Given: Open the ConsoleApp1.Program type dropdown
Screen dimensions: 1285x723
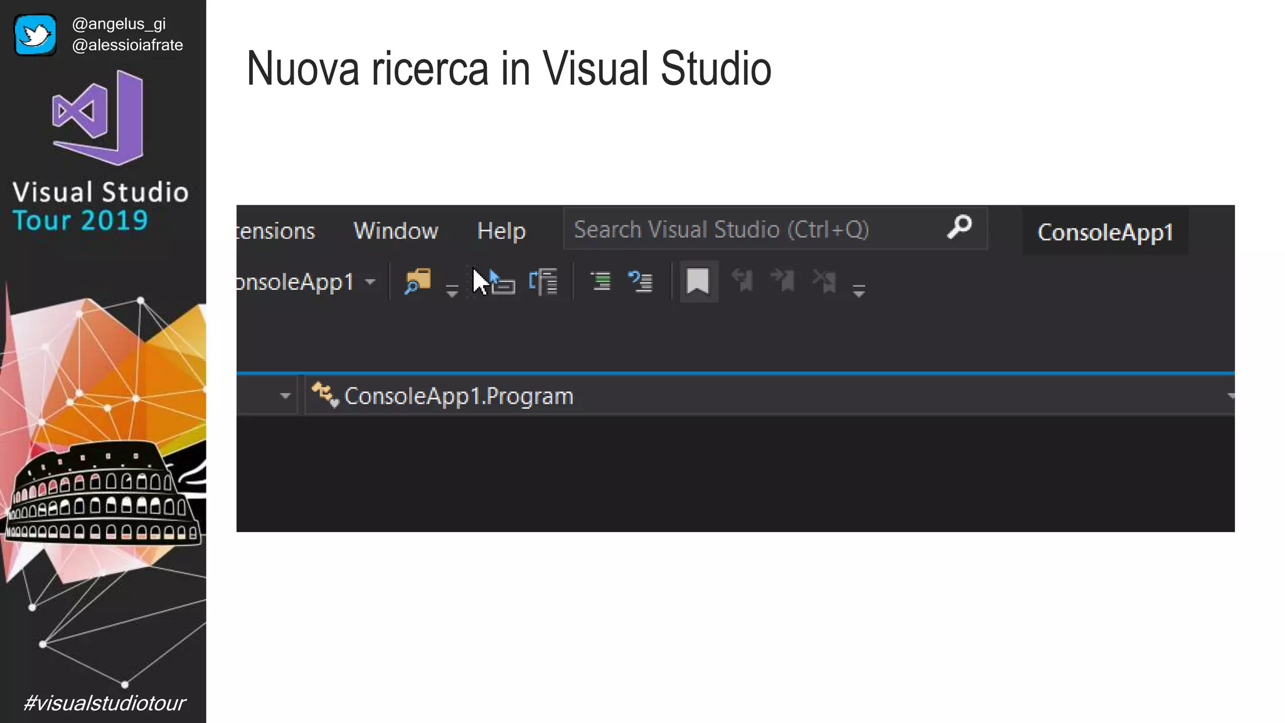Looking at the screenshot, I should (x=770, y=396).
